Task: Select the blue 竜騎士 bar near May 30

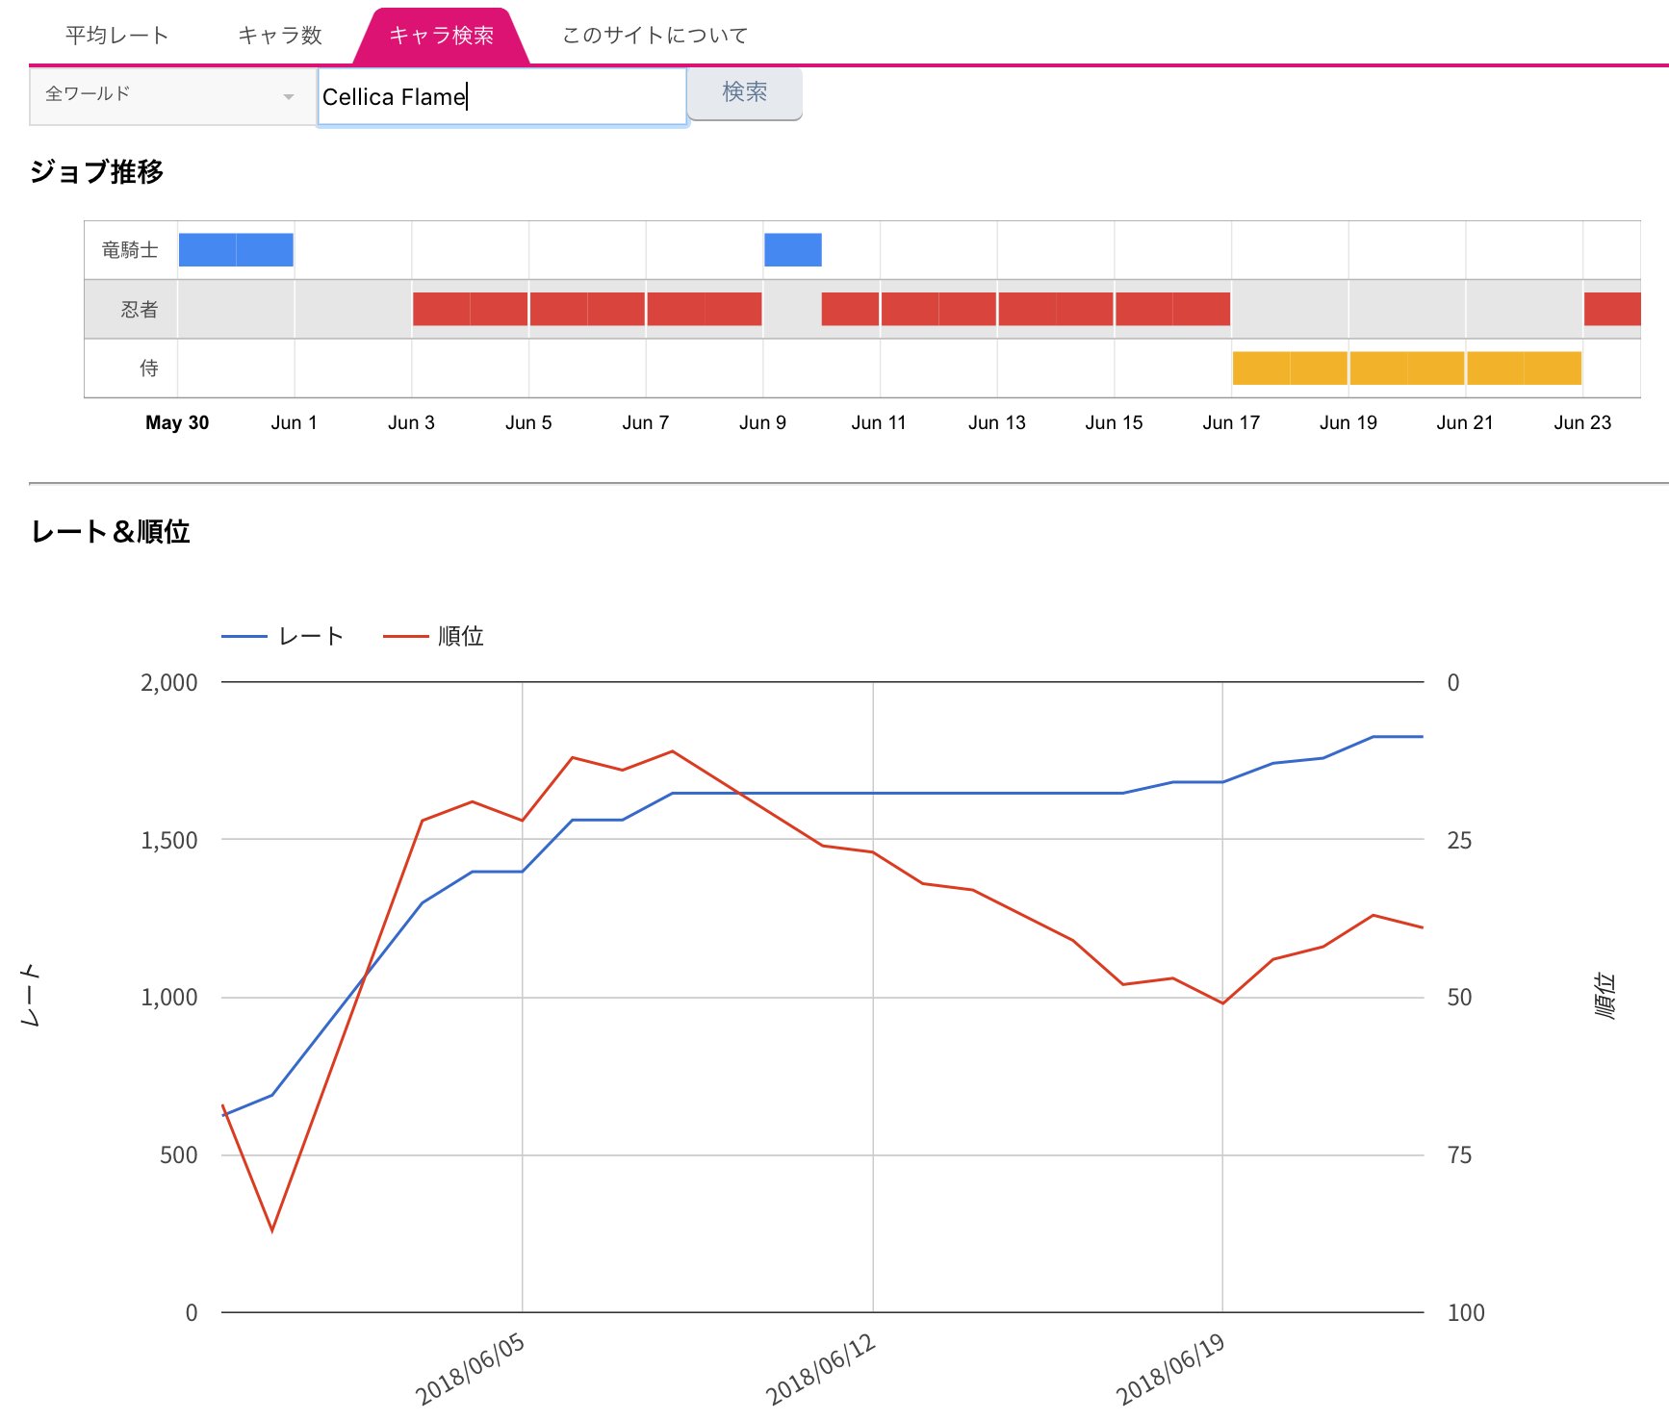Action: point(236,248)
